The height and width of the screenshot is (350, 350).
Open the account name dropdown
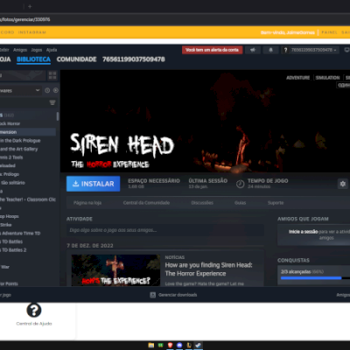pos(314,50)
